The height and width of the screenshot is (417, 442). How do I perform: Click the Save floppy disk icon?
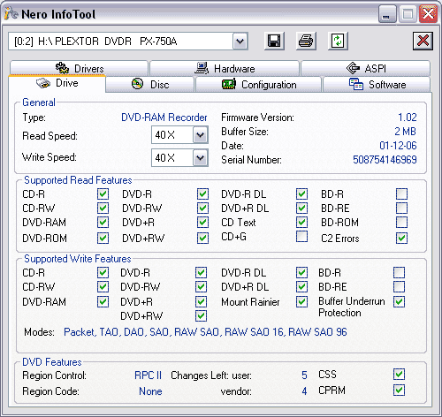pyautogui.click(x=274, y=41)
